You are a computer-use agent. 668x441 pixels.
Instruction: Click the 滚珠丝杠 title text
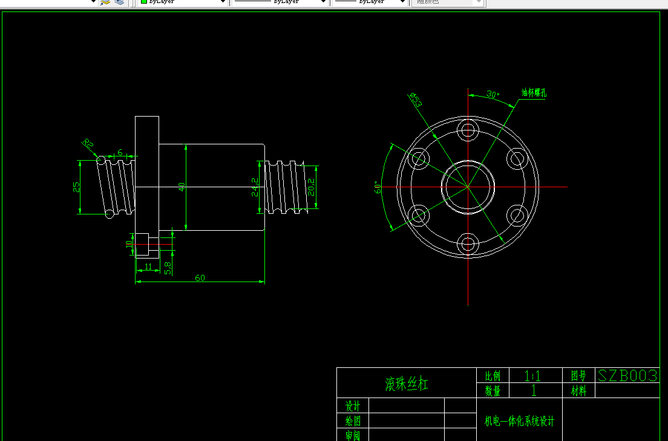[406, 384]
